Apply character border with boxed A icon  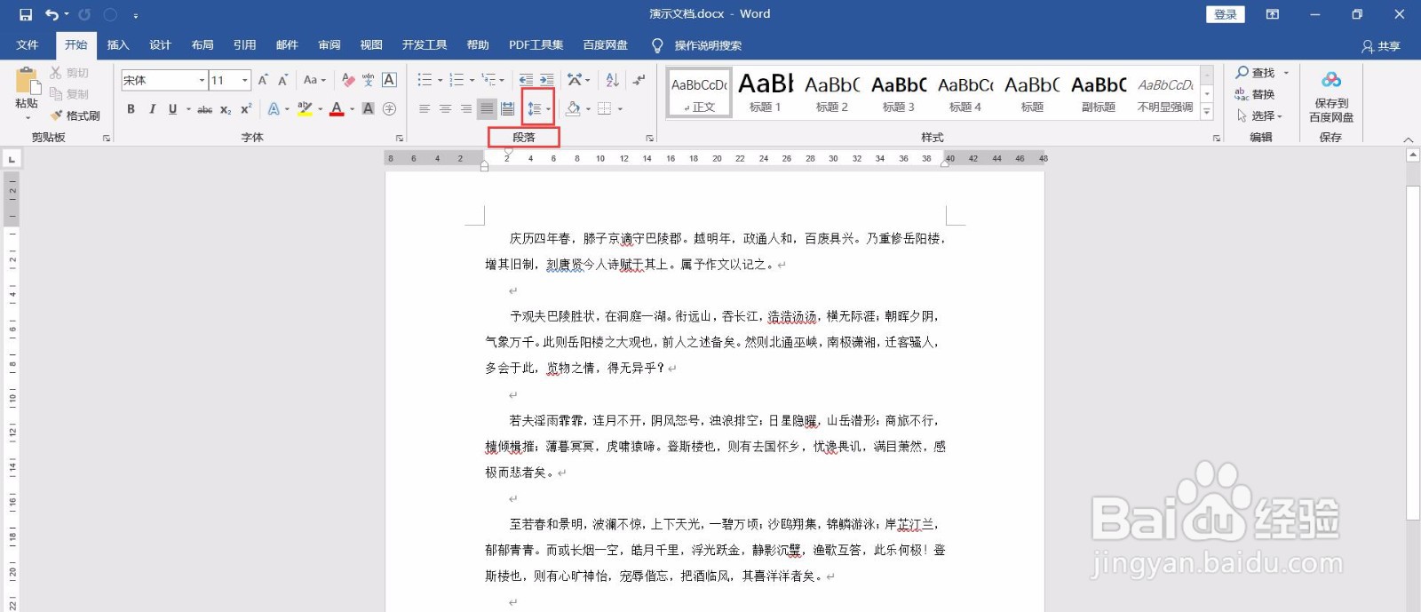tap(389, 80)
